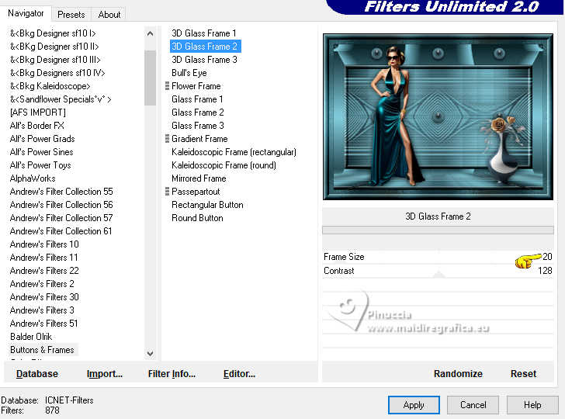Reset the filter settings
Viewport: 565px width, 419px height.
pyautogui.click(x=523, y=373)
